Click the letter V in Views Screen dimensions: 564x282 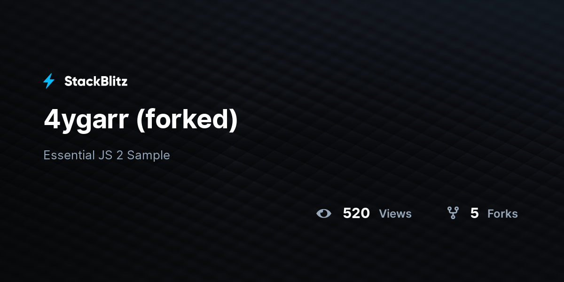click(x=383, y=214)
